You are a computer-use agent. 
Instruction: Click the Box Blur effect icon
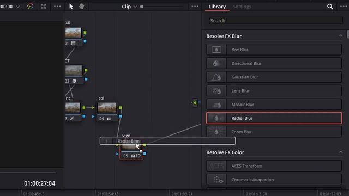click(x=216, y=50)
